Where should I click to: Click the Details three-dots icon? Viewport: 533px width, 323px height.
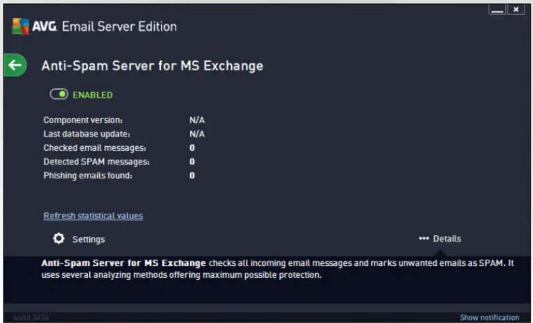[x=423, y=239]
